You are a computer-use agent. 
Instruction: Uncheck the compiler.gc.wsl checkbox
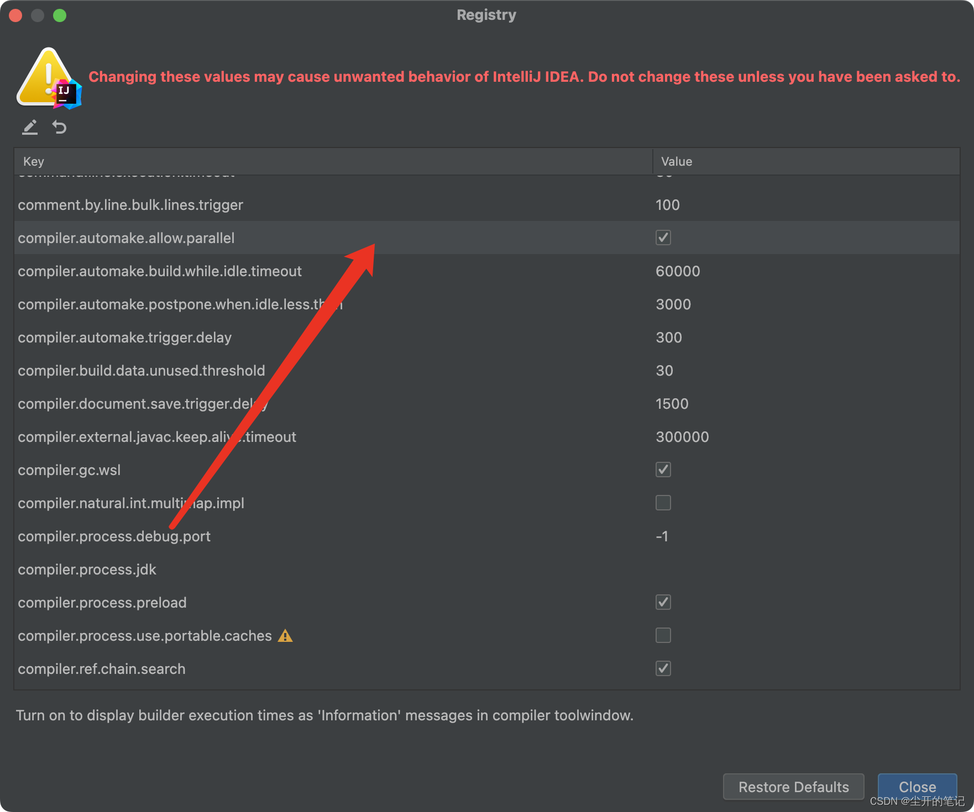tap(663, 470)
